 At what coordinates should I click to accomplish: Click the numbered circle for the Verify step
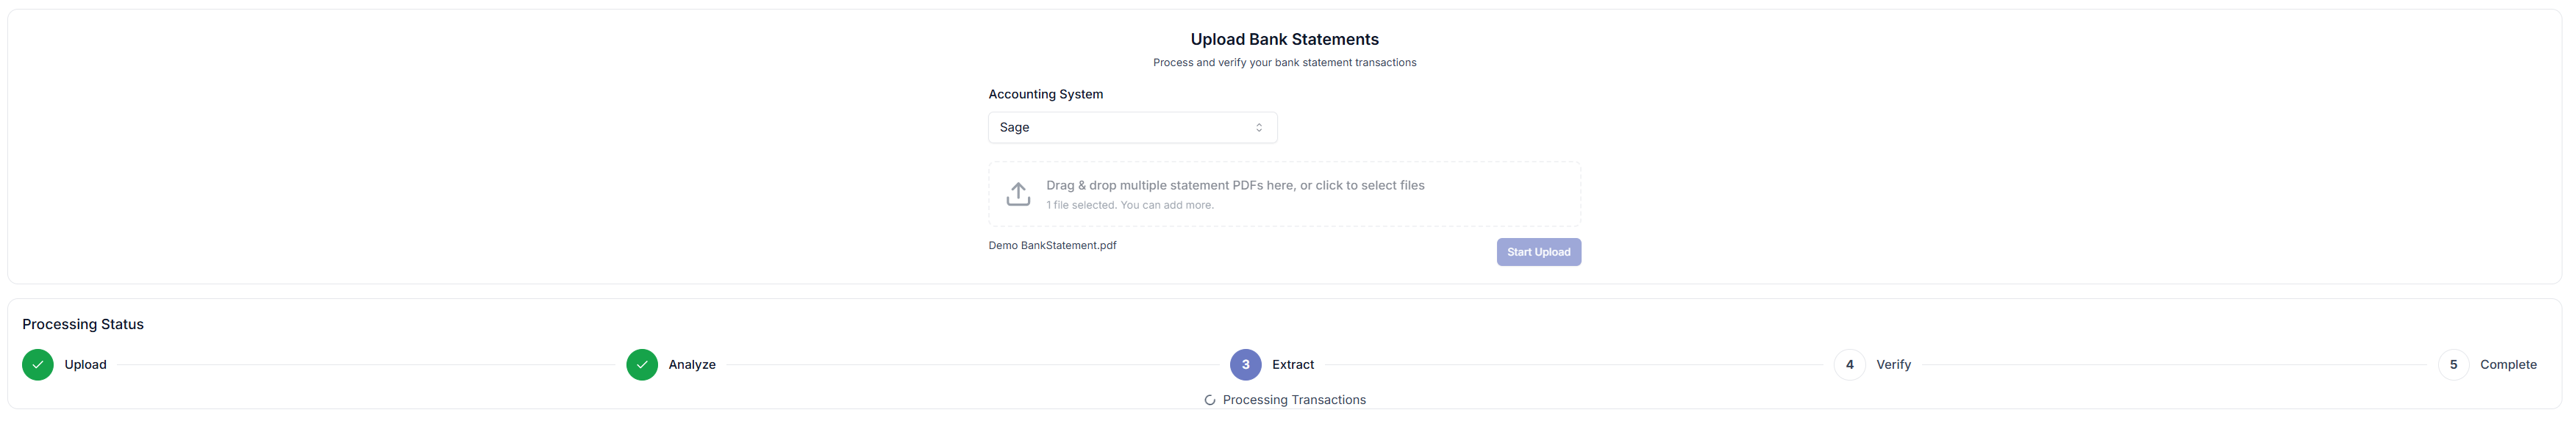[x=1850, y=364]
